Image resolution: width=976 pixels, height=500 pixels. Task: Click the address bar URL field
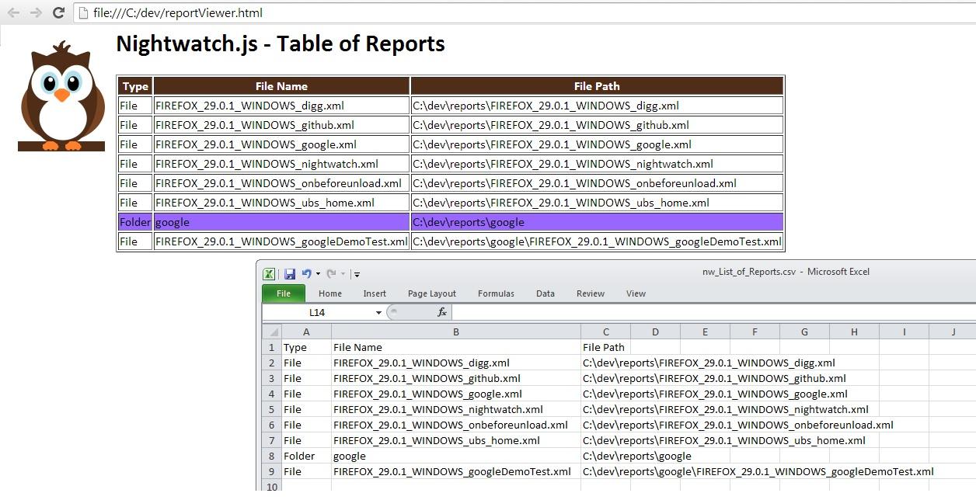pyautogui.click(x=525, y=12)
